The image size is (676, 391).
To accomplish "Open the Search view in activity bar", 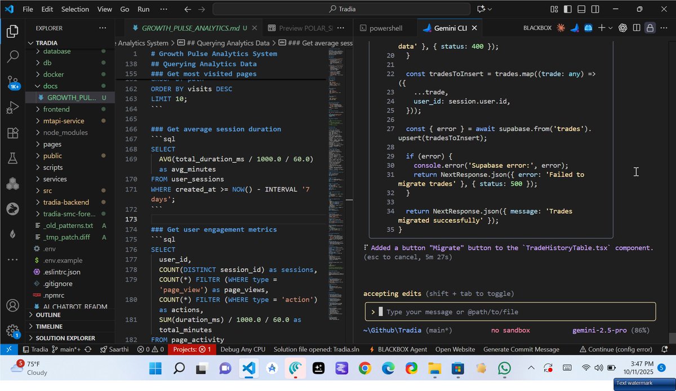I will 12,56.
